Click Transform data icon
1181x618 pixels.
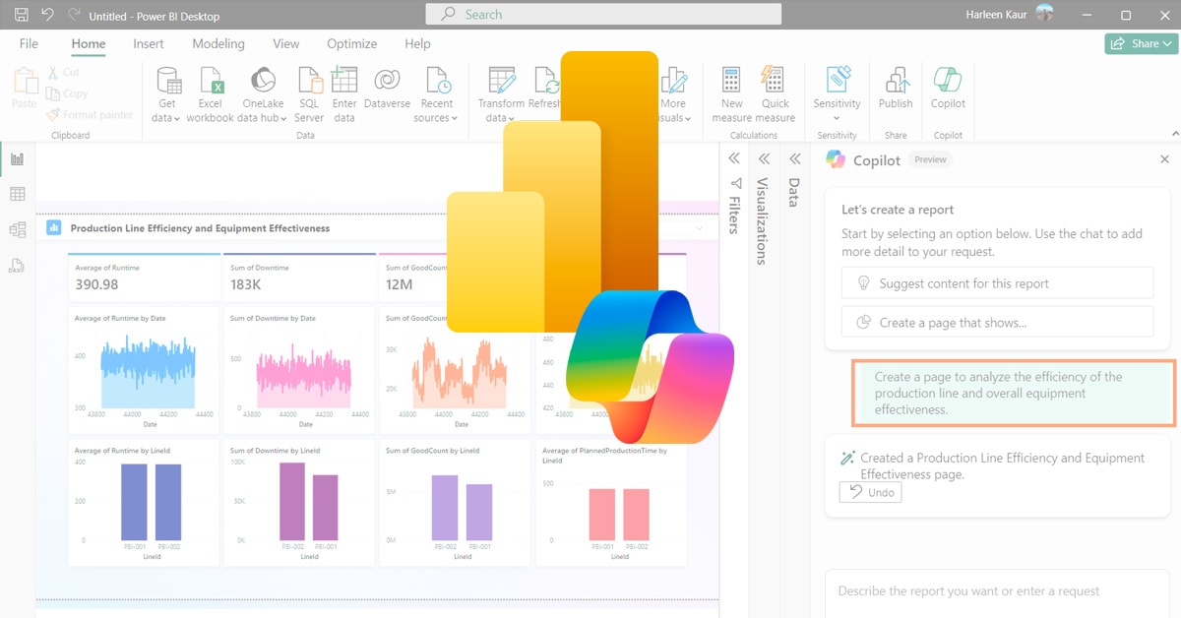502,81
